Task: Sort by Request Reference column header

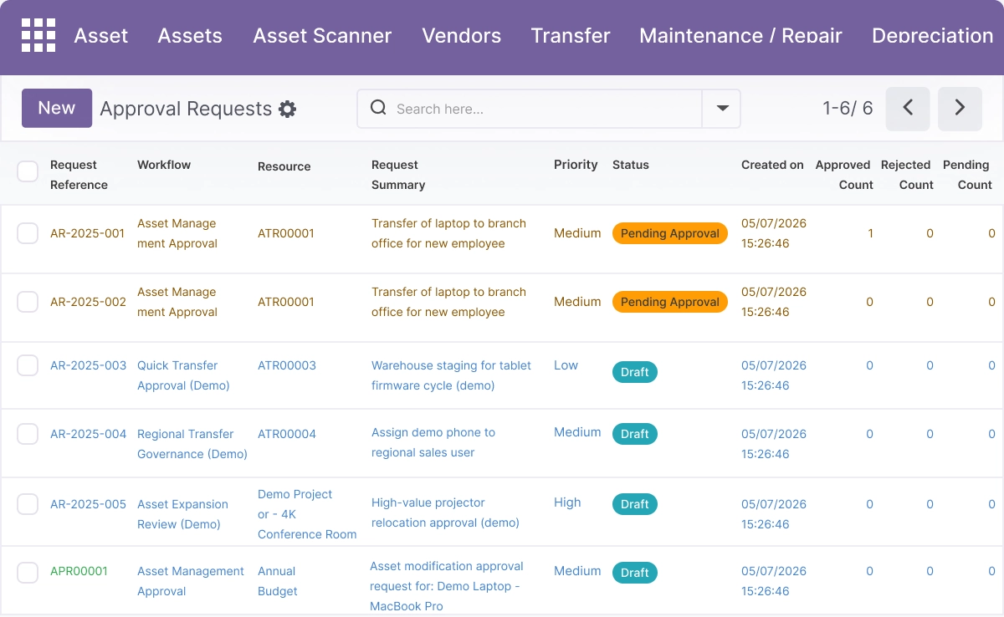Action: coord(79,175)
